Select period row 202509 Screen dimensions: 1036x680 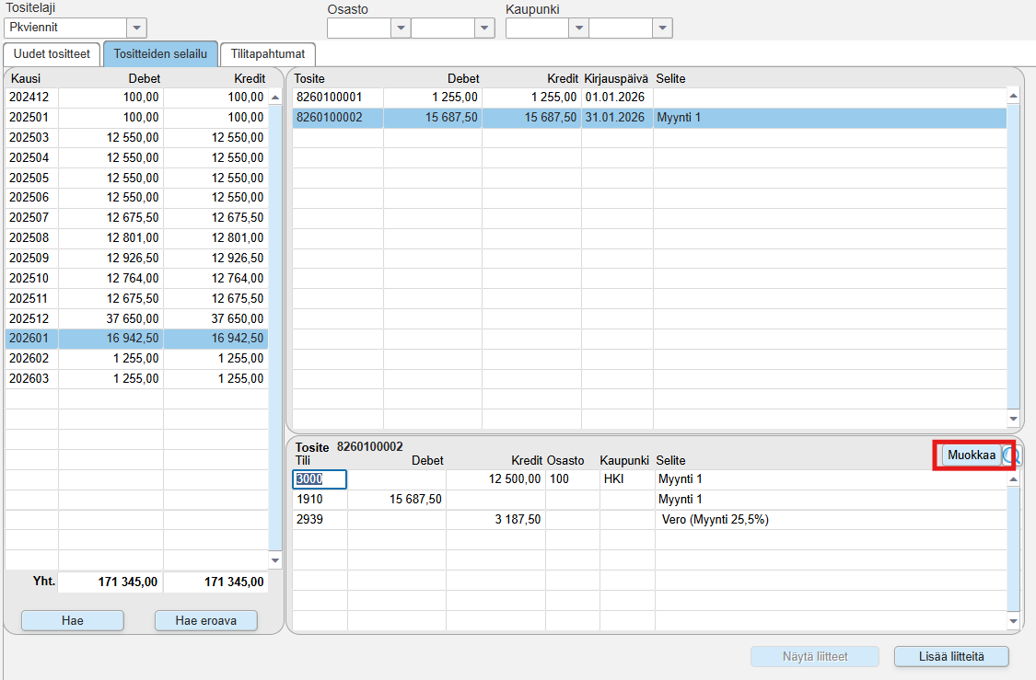point(137,259)
